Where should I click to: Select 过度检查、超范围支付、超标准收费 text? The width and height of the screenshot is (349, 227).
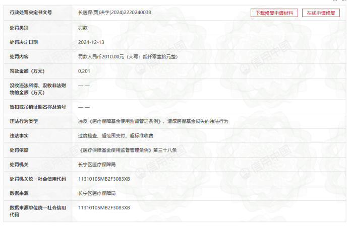tap(115, 136)
